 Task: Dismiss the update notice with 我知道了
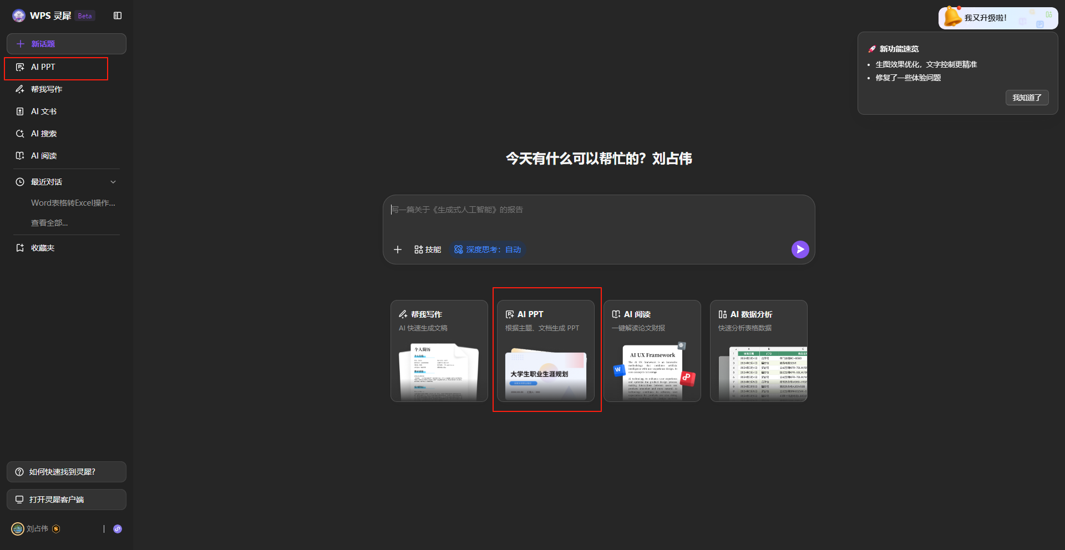point(1027,98)
